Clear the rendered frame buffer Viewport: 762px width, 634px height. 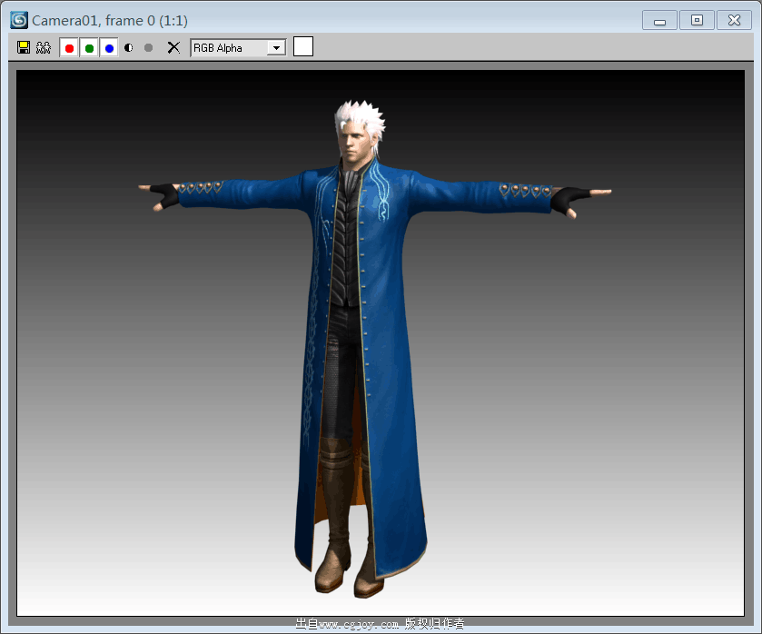pos(173,47)
